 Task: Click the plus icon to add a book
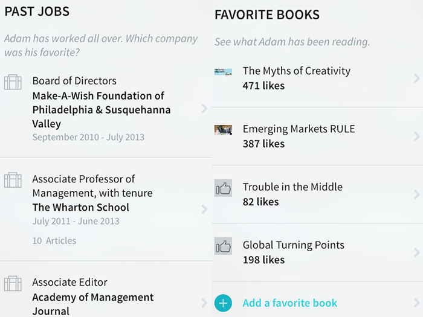pyautogui.click(x=223, y=303)
